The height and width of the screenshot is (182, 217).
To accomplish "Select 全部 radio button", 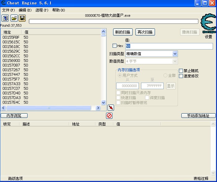I will point(165,76).
